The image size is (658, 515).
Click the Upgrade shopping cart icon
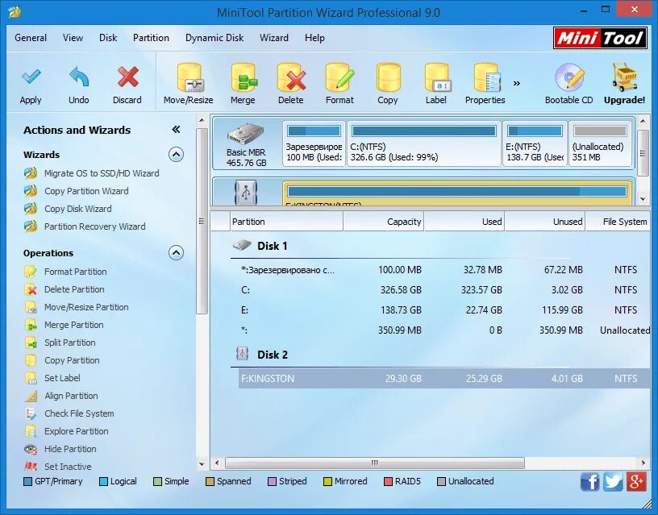click(625, 77)
